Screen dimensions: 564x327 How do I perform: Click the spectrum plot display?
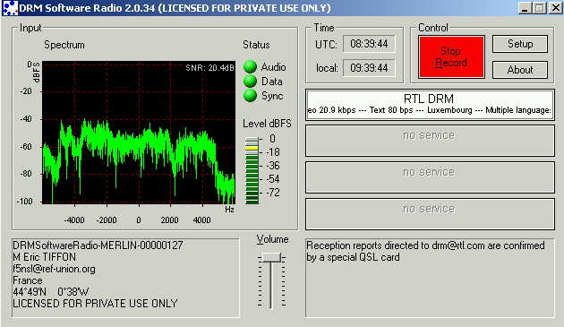139,133
